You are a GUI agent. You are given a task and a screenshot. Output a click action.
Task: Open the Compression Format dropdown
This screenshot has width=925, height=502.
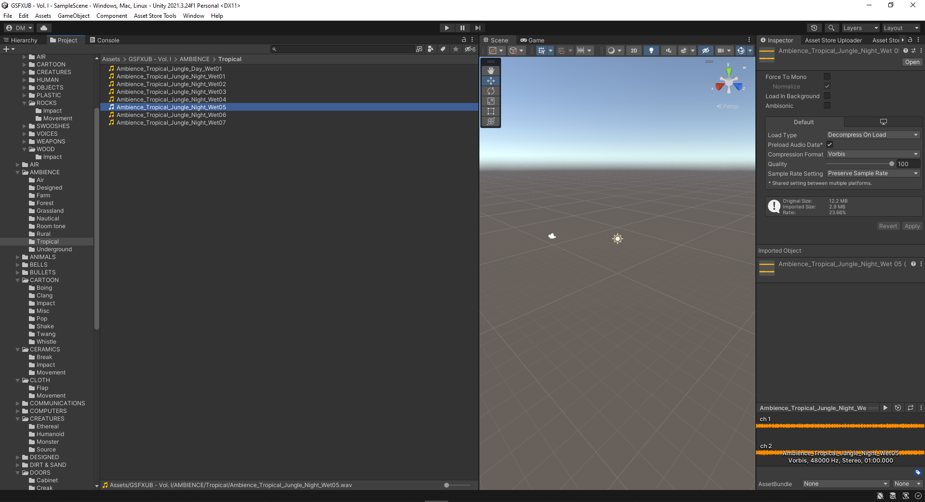coord(873,154)
